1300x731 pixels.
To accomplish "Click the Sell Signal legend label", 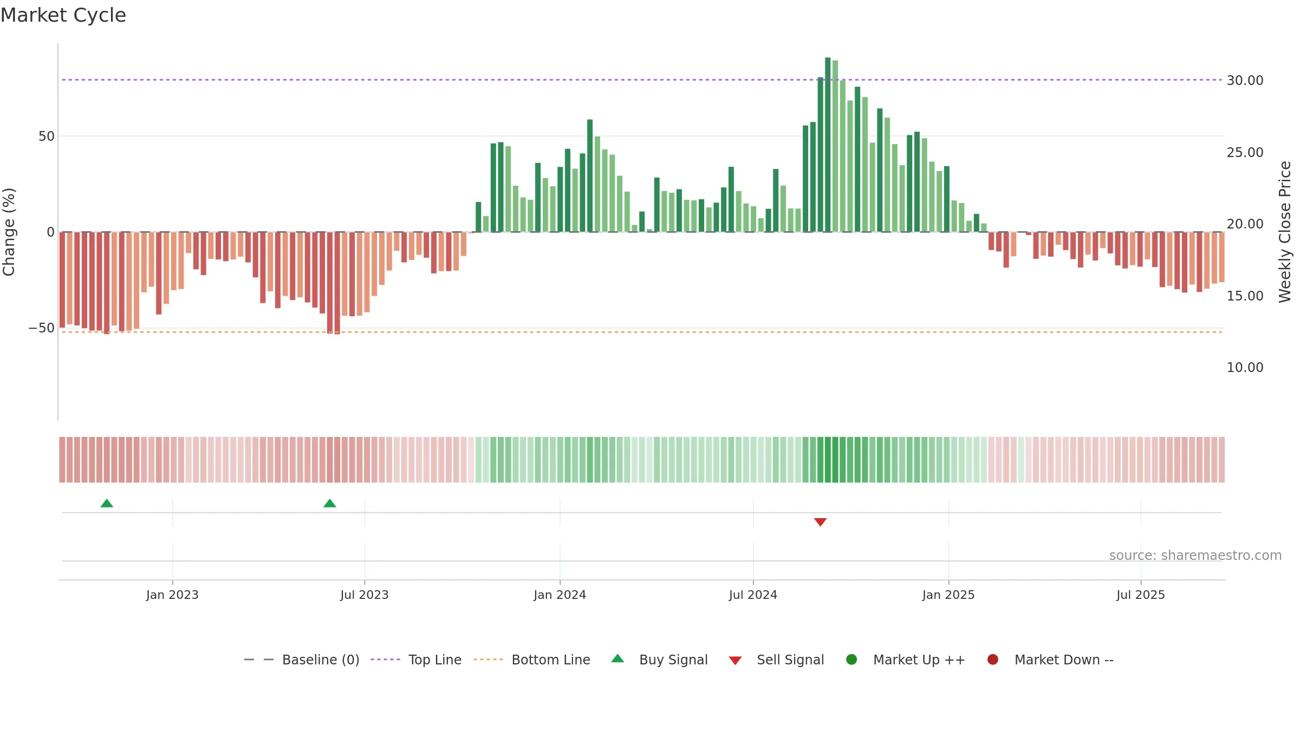I will point(790,660).
